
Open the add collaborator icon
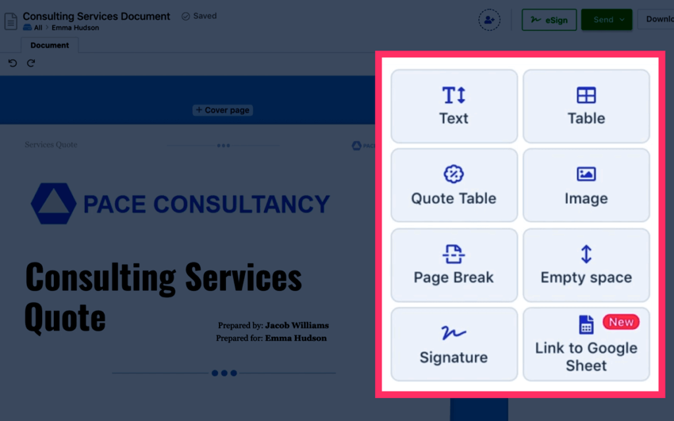489,20
